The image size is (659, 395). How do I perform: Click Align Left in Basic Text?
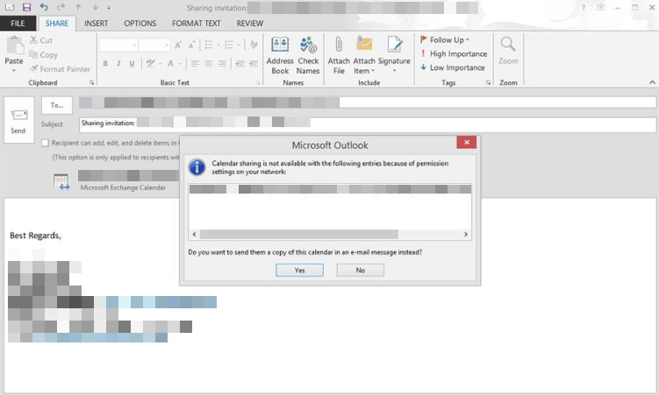coord(195,63)
